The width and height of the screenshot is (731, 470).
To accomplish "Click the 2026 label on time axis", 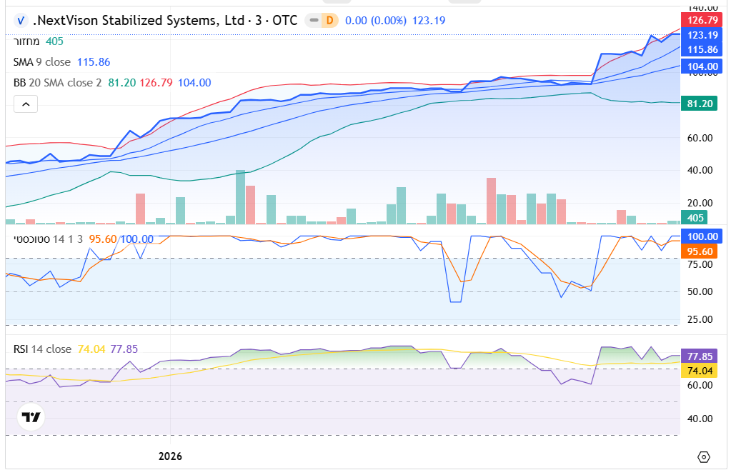I will [170, 456].
